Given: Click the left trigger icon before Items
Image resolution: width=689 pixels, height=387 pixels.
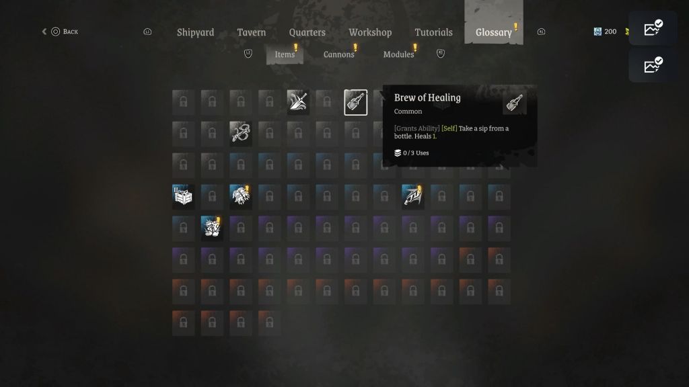Looking at the screenshot, I should pos(248,54).
